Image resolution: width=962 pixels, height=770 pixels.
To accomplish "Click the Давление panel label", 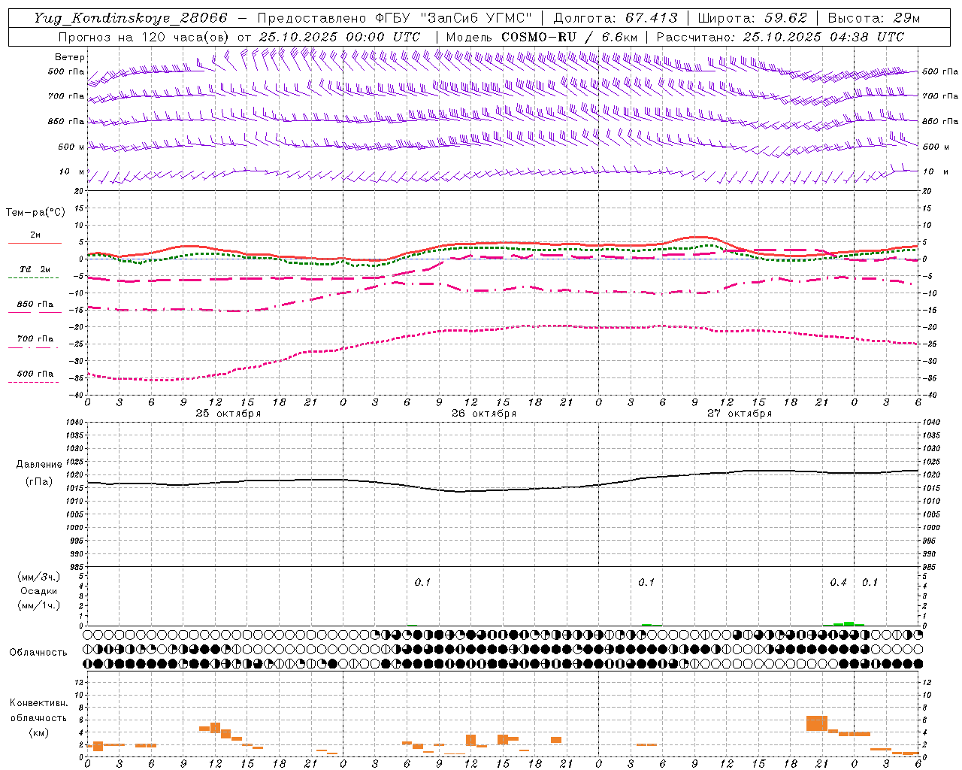I will tap(39, 465).
